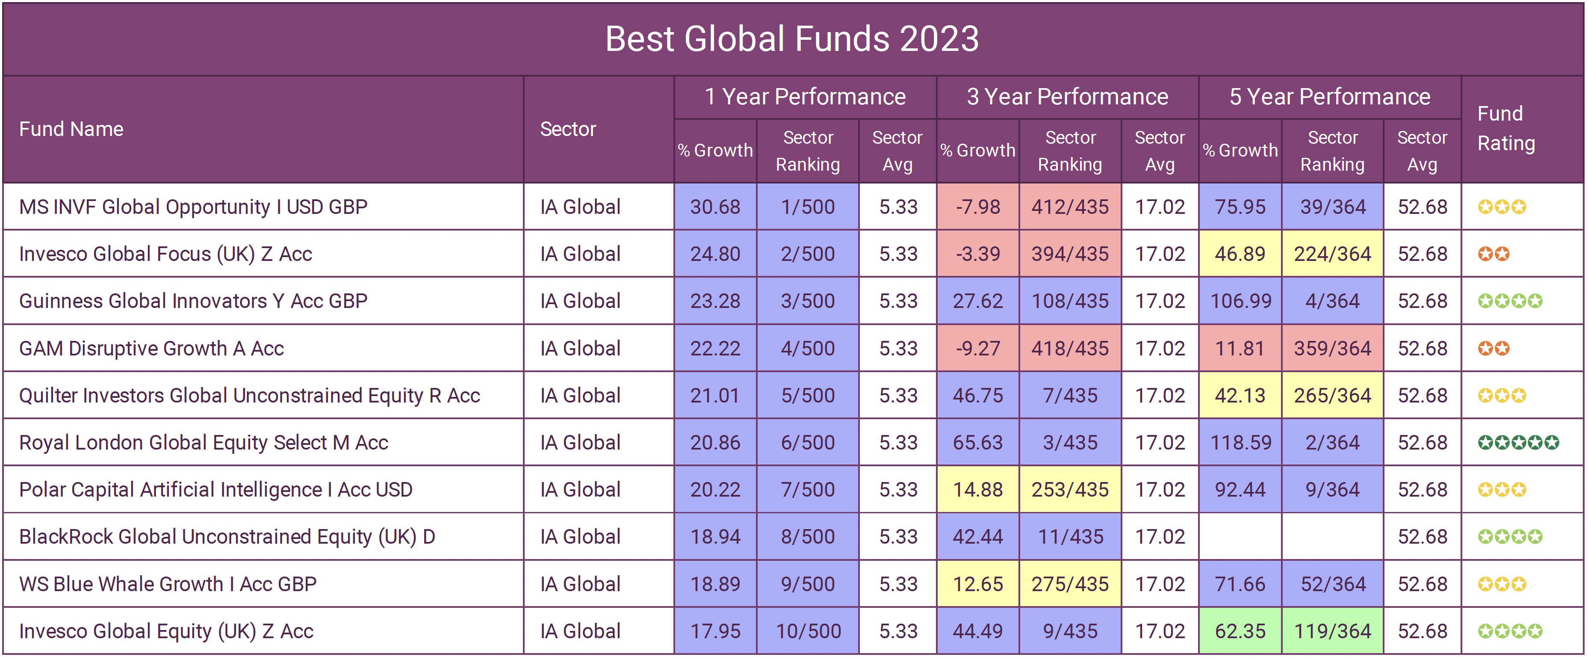Click the red -9.27 three-year growth cell
Viewport: 1588px width, 657px height.
(978, 349)
